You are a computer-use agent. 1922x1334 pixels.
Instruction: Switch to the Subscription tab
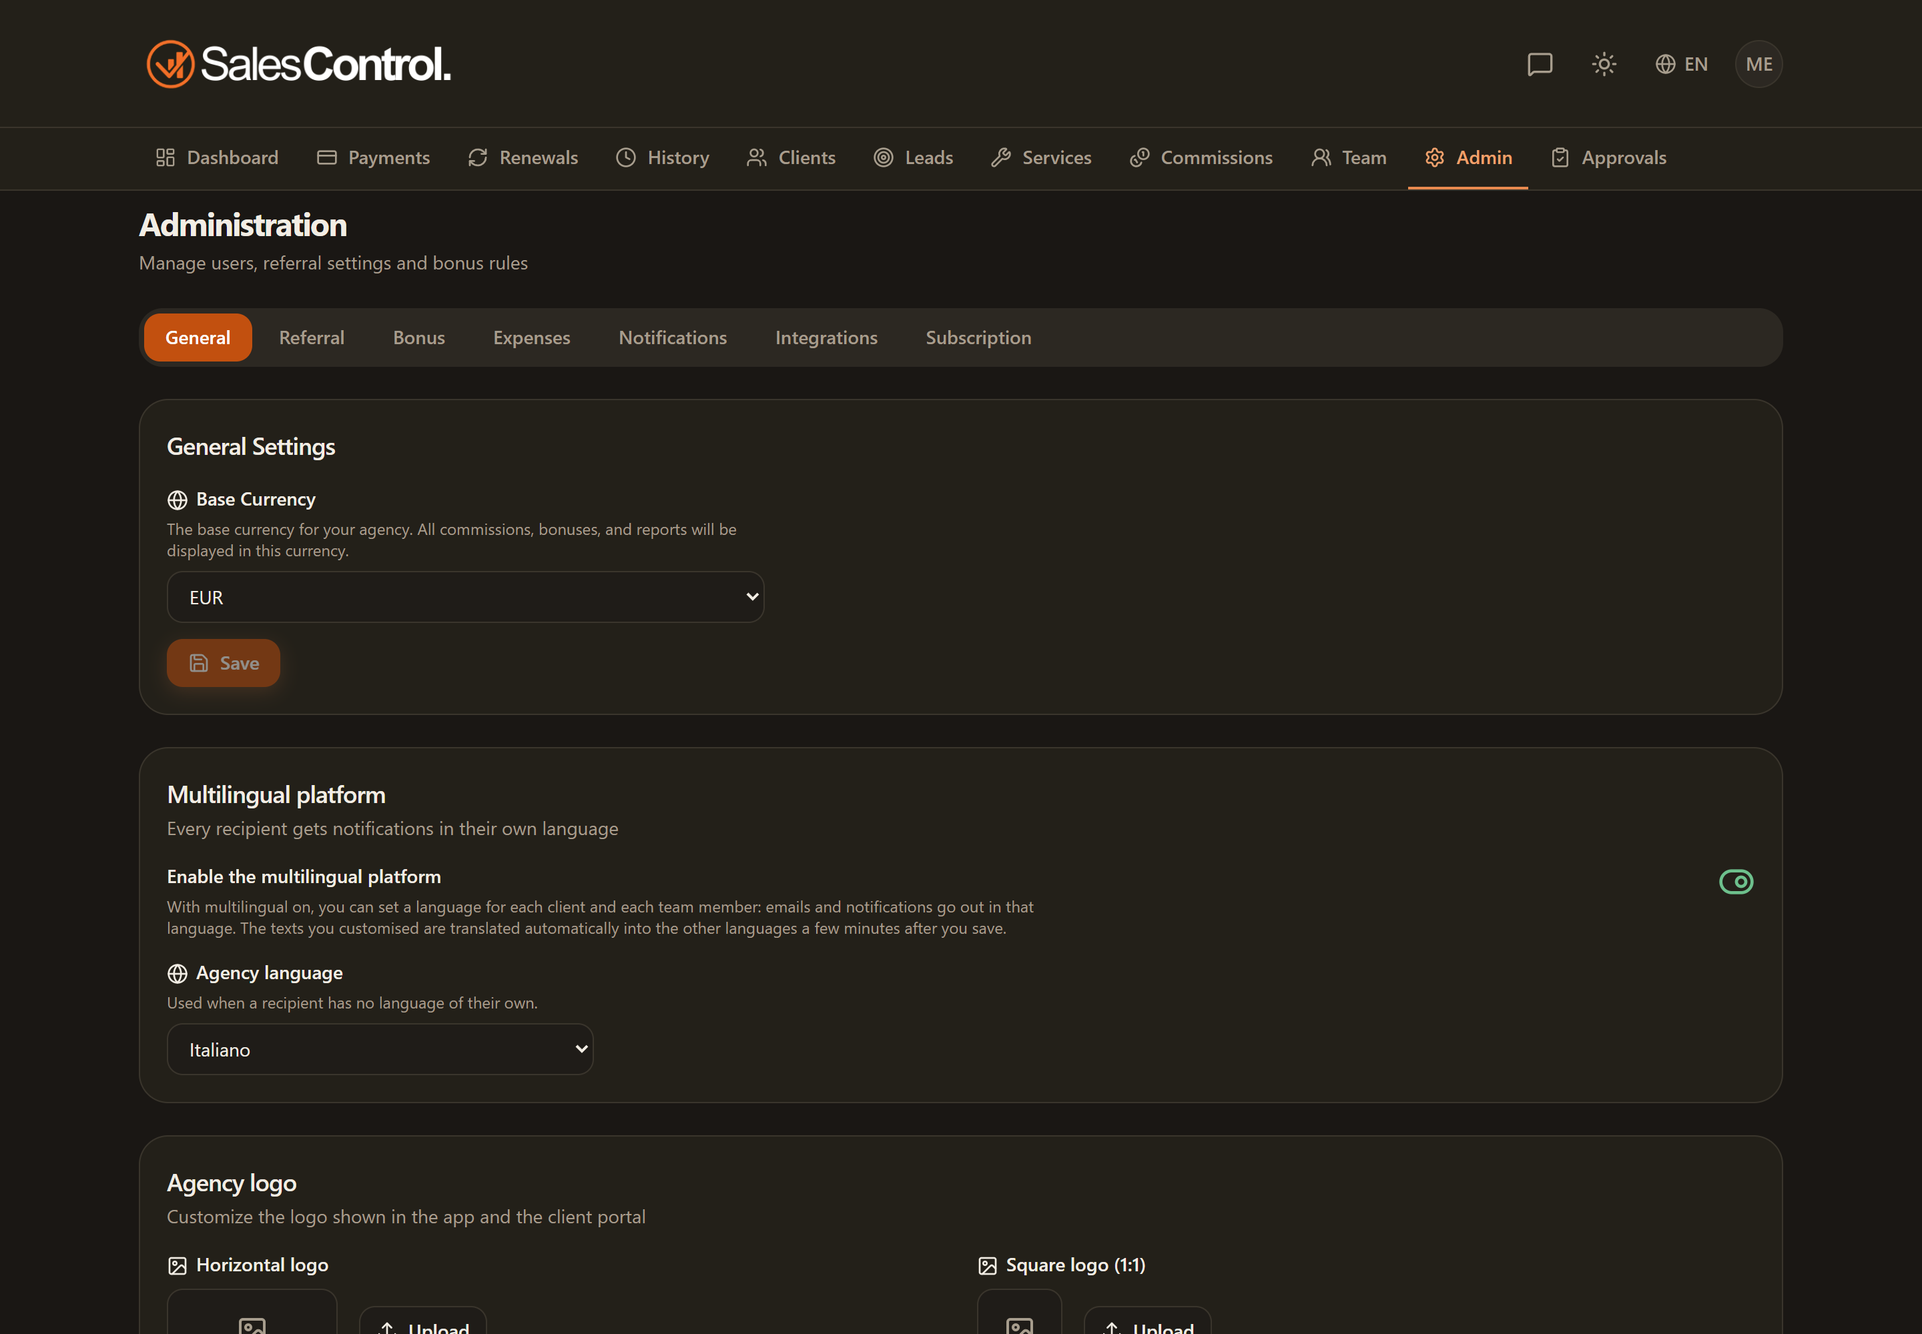tap(978, 338)
